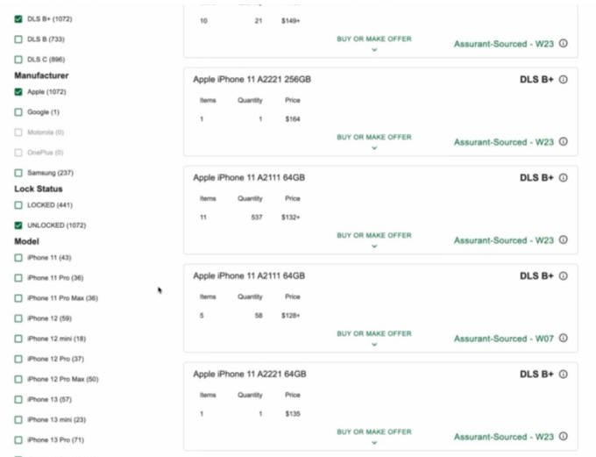Open info icon next to Assurant-Sourced - W07
Screen dimensions: 596x457
pyautogui.click(x=563, y=339)
